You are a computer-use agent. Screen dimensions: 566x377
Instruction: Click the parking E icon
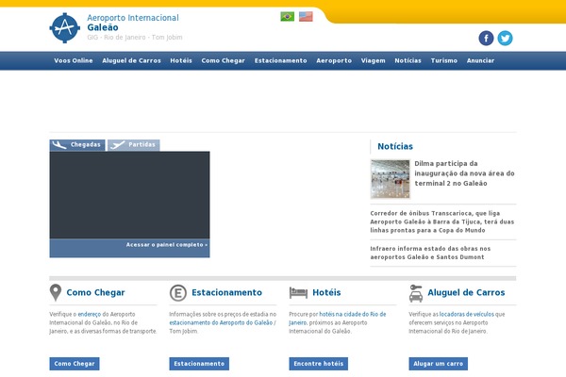point(178,293)
